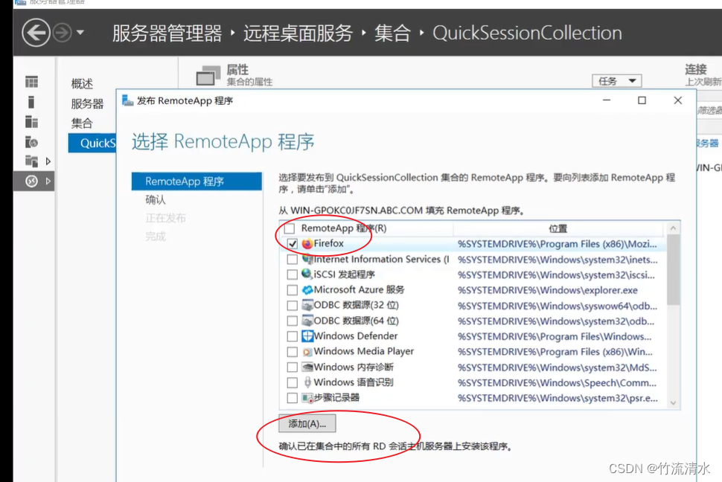This screenshot has width=722, height=482.
Task: Select the All Servers sidebar icon
Action: pyautogui.click(x=31, y=121)
